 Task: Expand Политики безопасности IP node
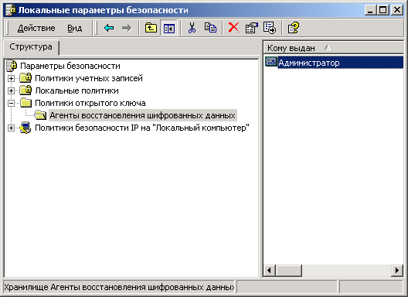(11, 128)
